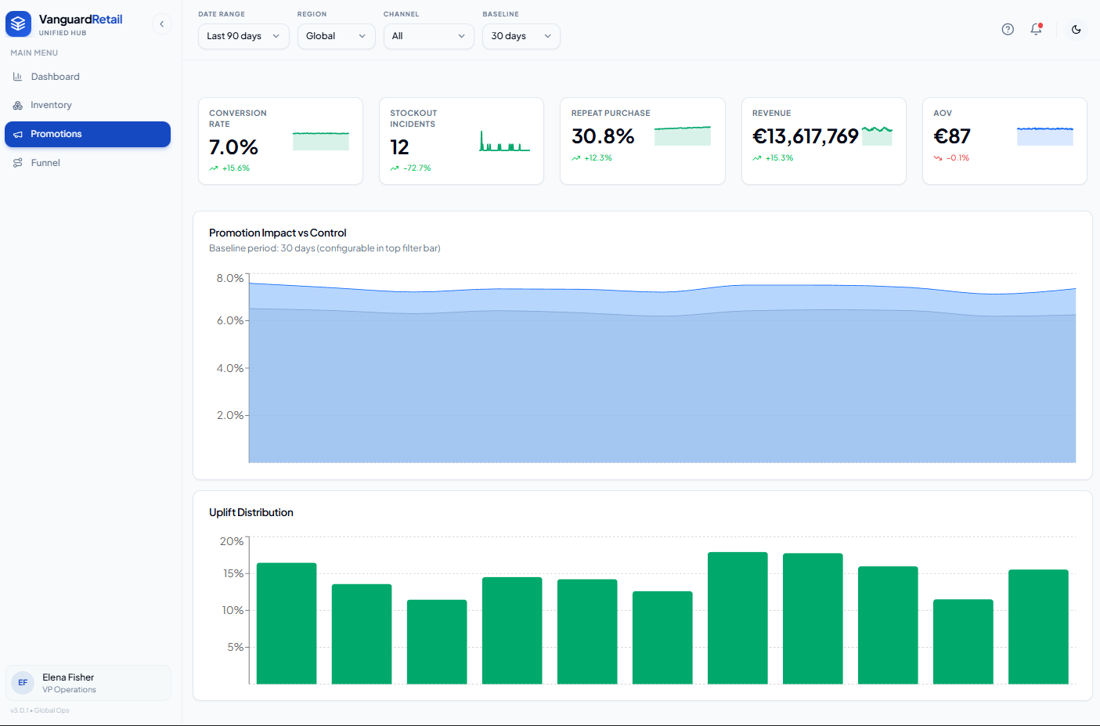Click the Promotions megaphone icon
Image resolution: width=1100 pixels, height=726 pixels.
tap(18, 134)
